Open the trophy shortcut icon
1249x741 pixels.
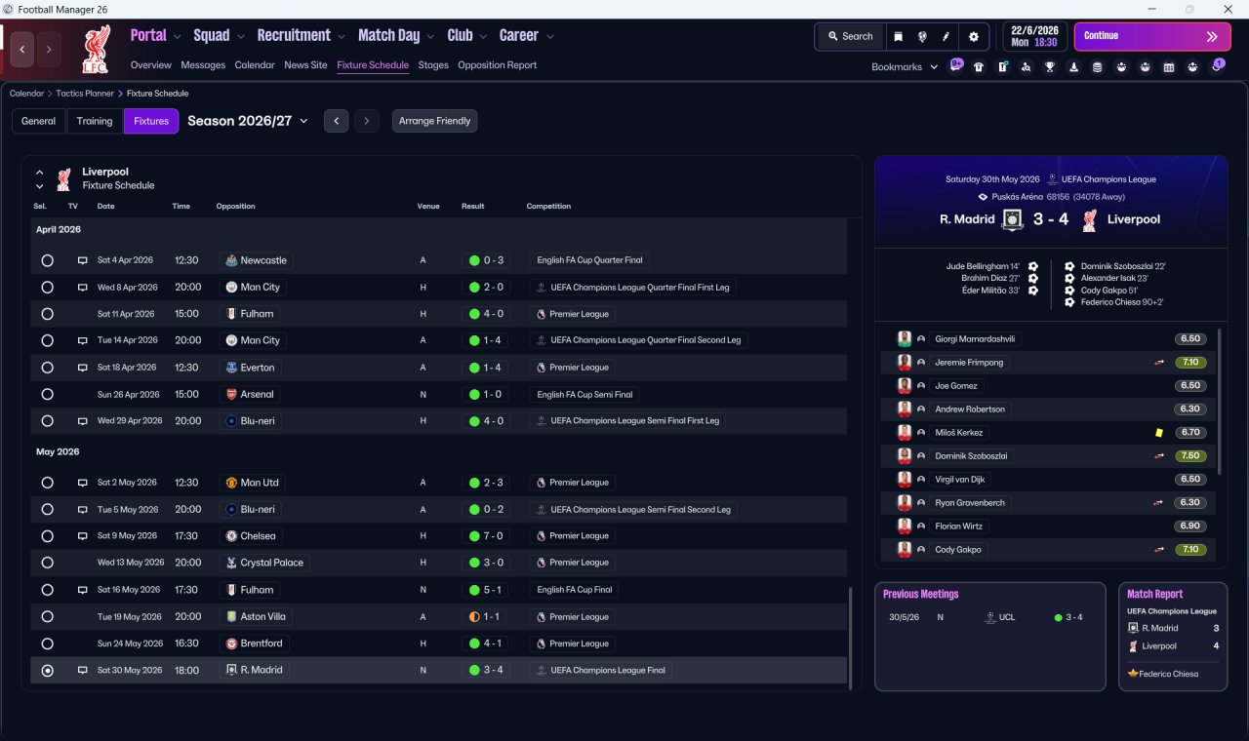click(x=1050, y=66)
